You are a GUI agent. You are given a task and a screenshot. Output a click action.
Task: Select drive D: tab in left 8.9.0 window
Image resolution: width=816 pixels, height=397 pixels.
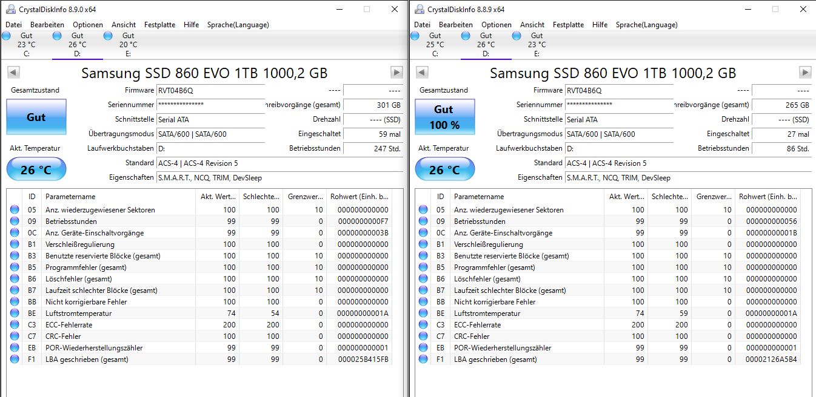pos(77,45)
